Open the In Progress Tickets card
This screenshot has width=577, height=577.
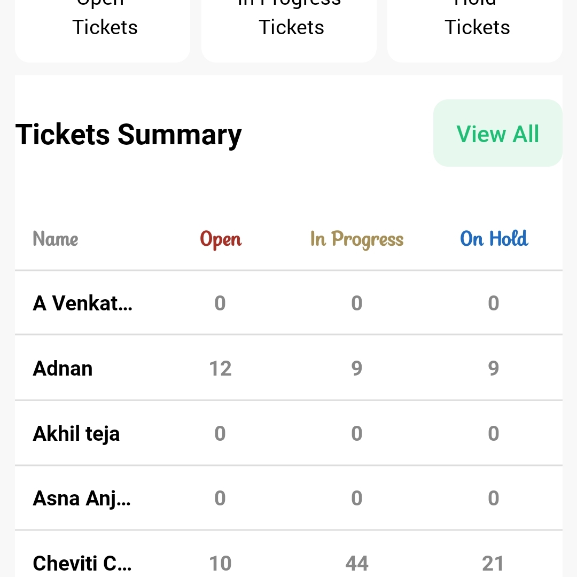(x=289, y=27)
